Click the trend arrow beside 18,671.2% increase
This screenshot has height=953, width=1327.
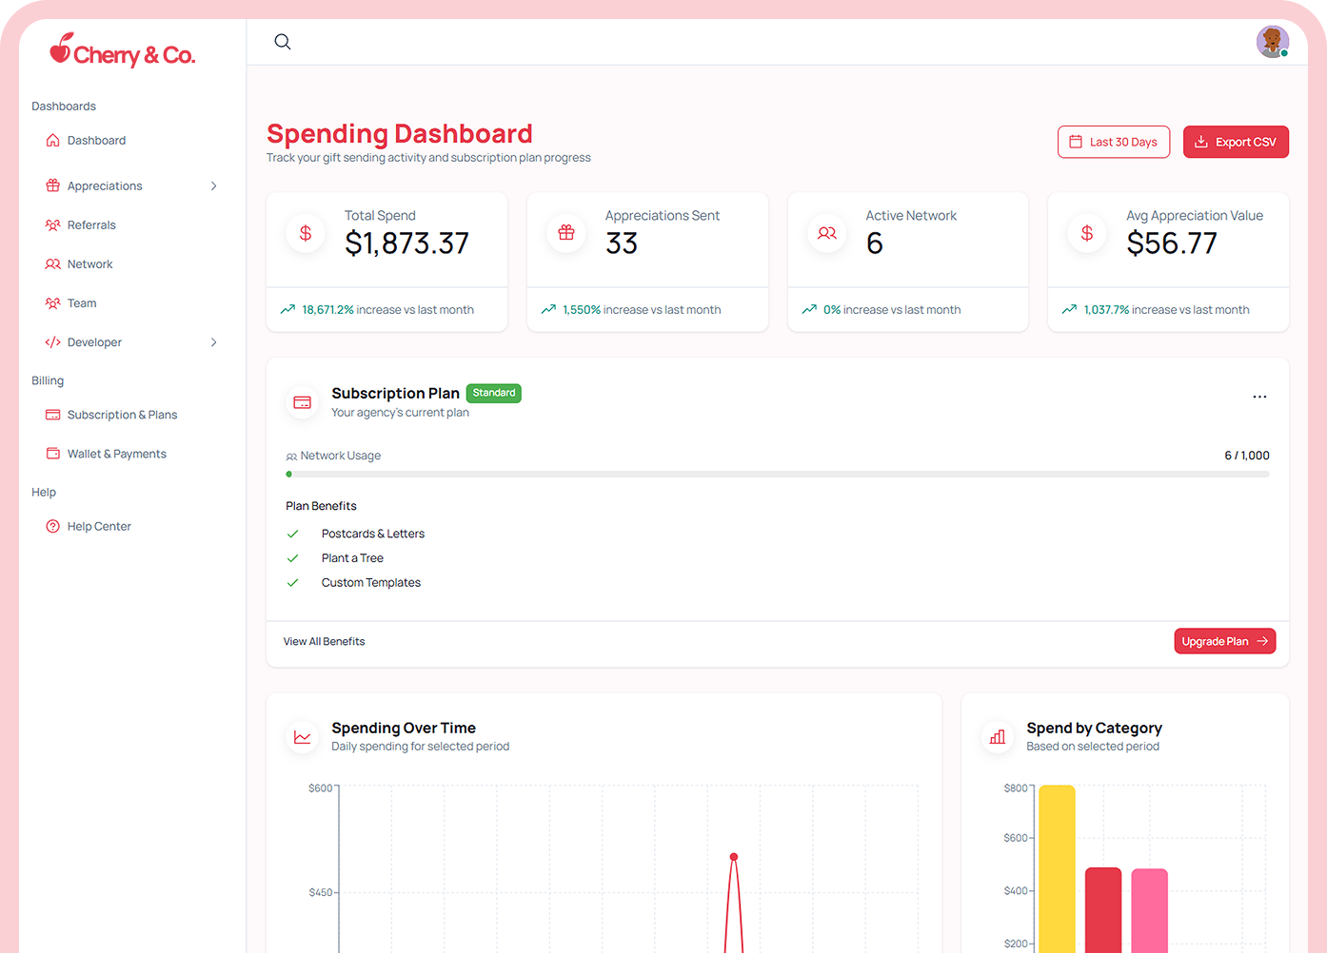coord(287,310)
